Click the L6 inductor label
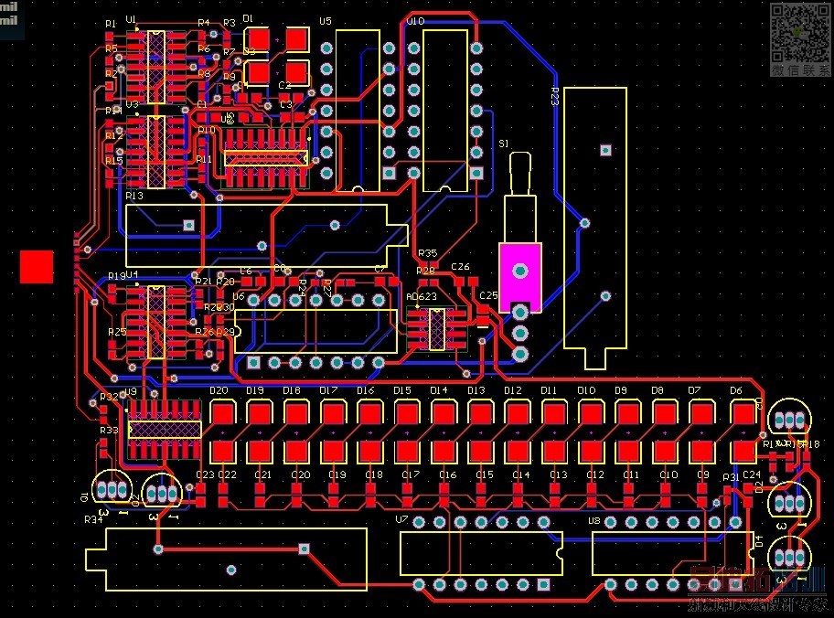This screenshot has width=834, height=618. tap(246, 271)
